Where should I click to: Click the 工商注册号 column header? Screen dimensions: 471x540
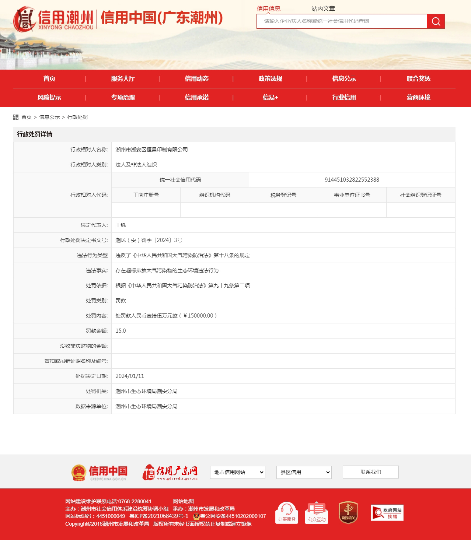pos(146,195)
